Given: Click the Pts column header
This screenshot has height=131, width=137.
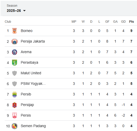Looking at the screenshot, I should 131,21.
